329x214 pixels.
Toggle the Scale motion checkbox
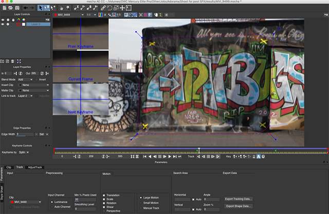coord(104,199)
